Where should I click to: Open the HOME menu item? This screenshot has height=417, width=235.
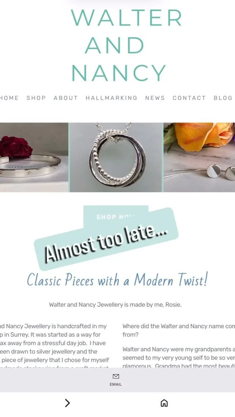click(x=9, y=98)
